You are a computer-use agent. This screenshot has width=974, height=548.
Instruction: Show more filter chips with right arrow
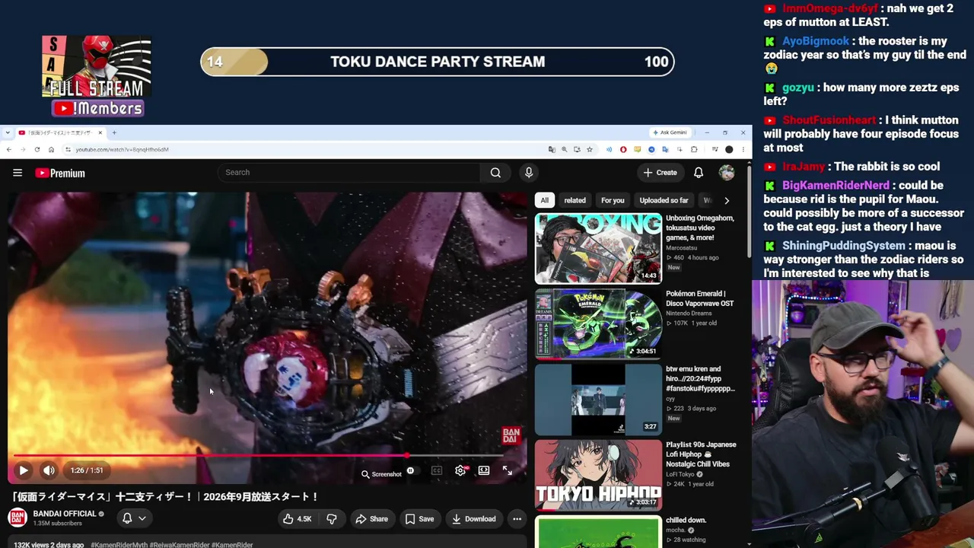click(x=727, y=201)
